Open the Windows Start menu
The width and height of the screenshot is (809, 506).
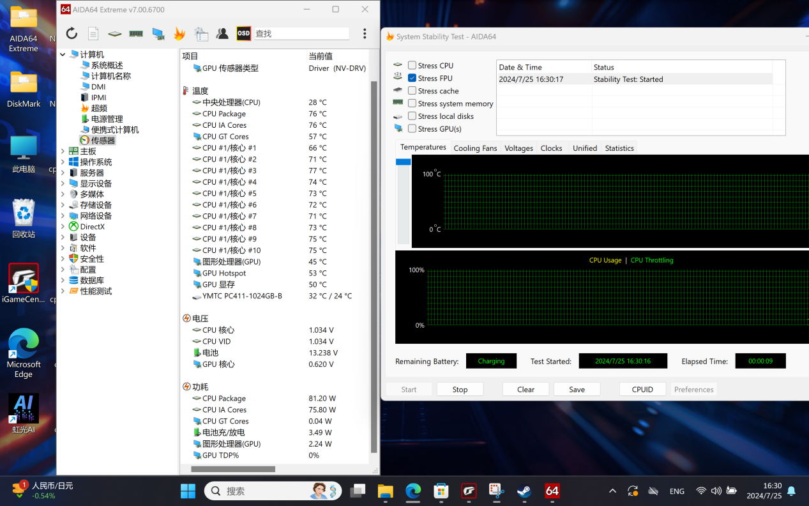tap(188, 491)
